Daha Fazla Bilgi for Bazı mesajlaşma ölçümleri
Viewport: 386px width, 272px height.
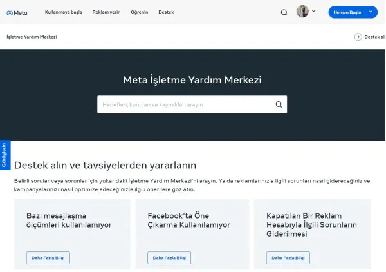pyautogui.click(x=48, y=258)
